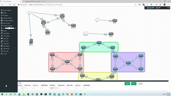Image resolution: width=171 pixels, height=96 pixels.
Task: Select the vIOS21 router node
Action: (x=48, y=32)
